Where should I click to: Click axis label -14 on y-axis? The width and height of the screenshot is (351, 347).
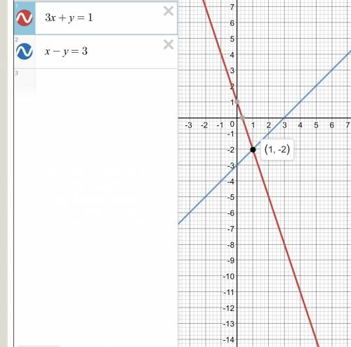(229, 340)
